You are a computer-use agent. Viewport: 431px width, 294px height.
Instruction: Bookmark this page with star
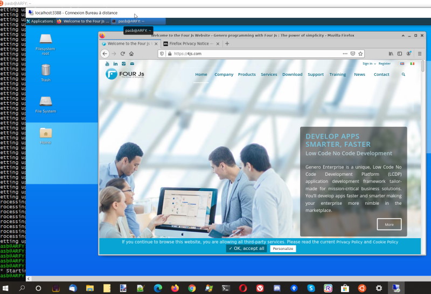tap(360, 54)
